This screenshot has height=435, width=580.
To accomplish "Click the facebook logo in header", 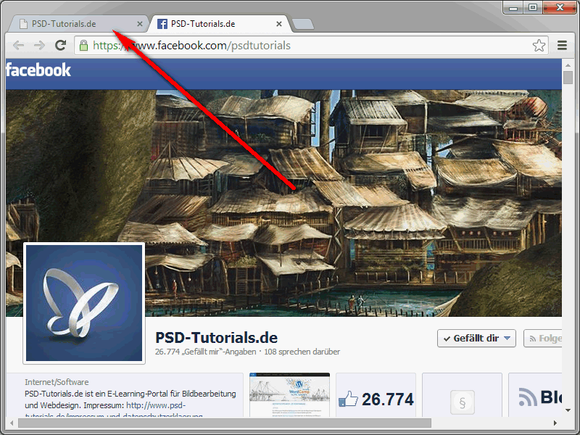I will pyautogui.click(x=38, y=70).
